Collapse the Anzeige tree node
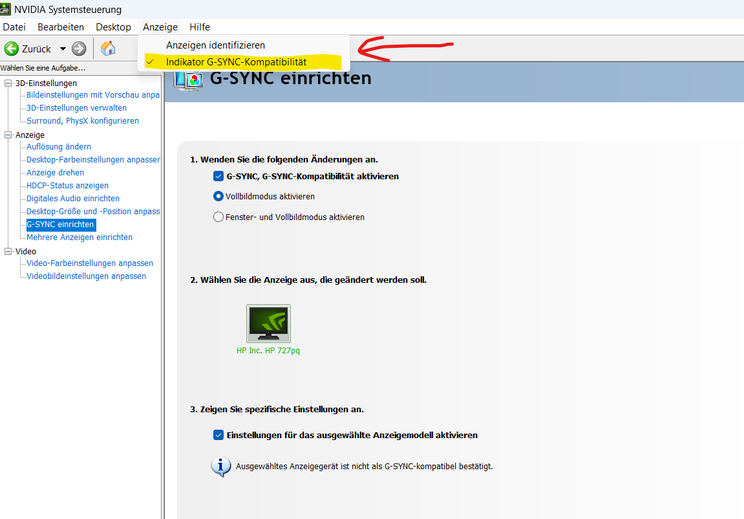 (8, 135)
